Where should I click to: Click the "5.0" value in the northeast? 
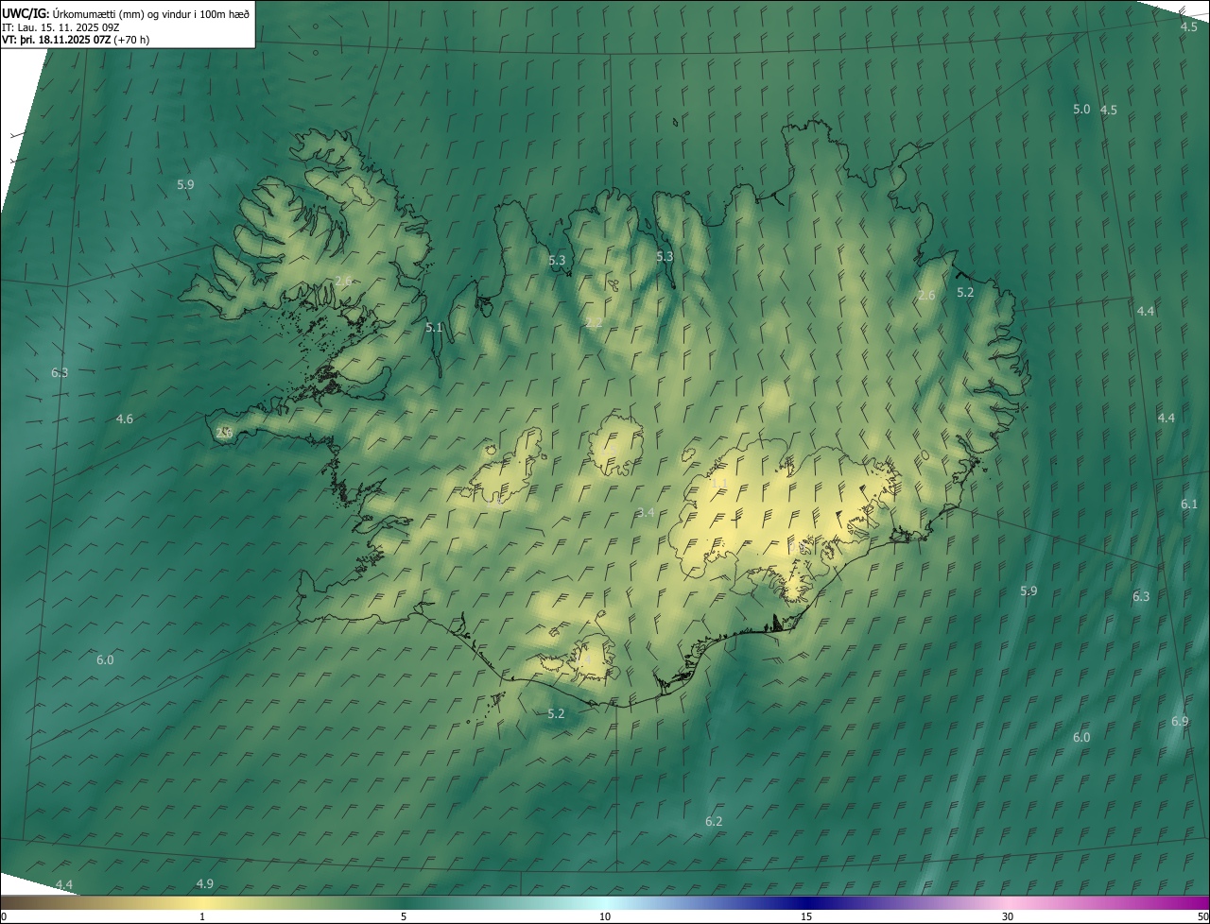1081,109
